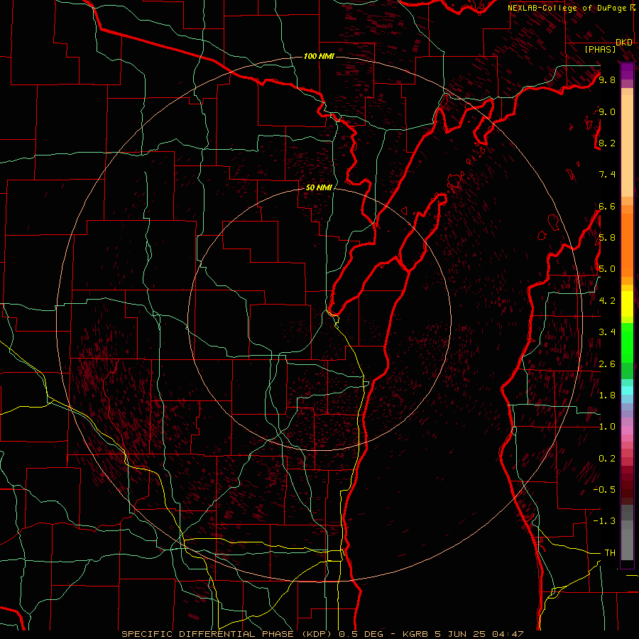Click the 8.2 value on the color scale
This screenshot has height=639, width=639.
(x=607, y=143)
